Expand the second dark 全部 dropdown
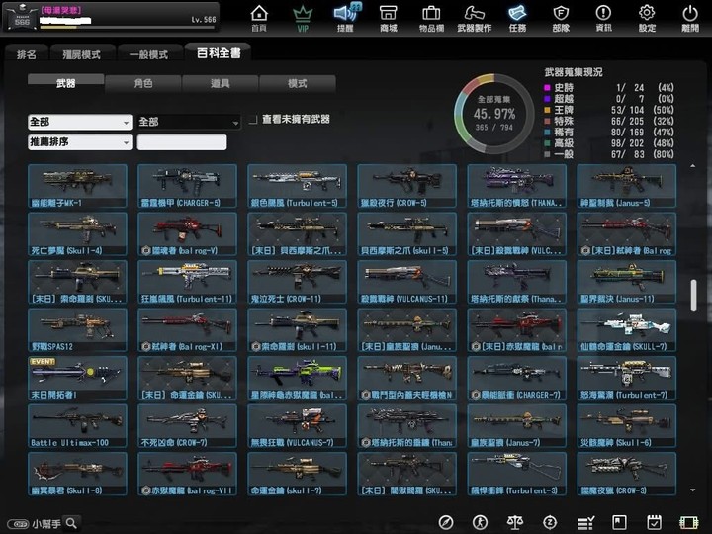Viewport: 712px width, 534px height. pyautogui.click(x=189, y=122)
